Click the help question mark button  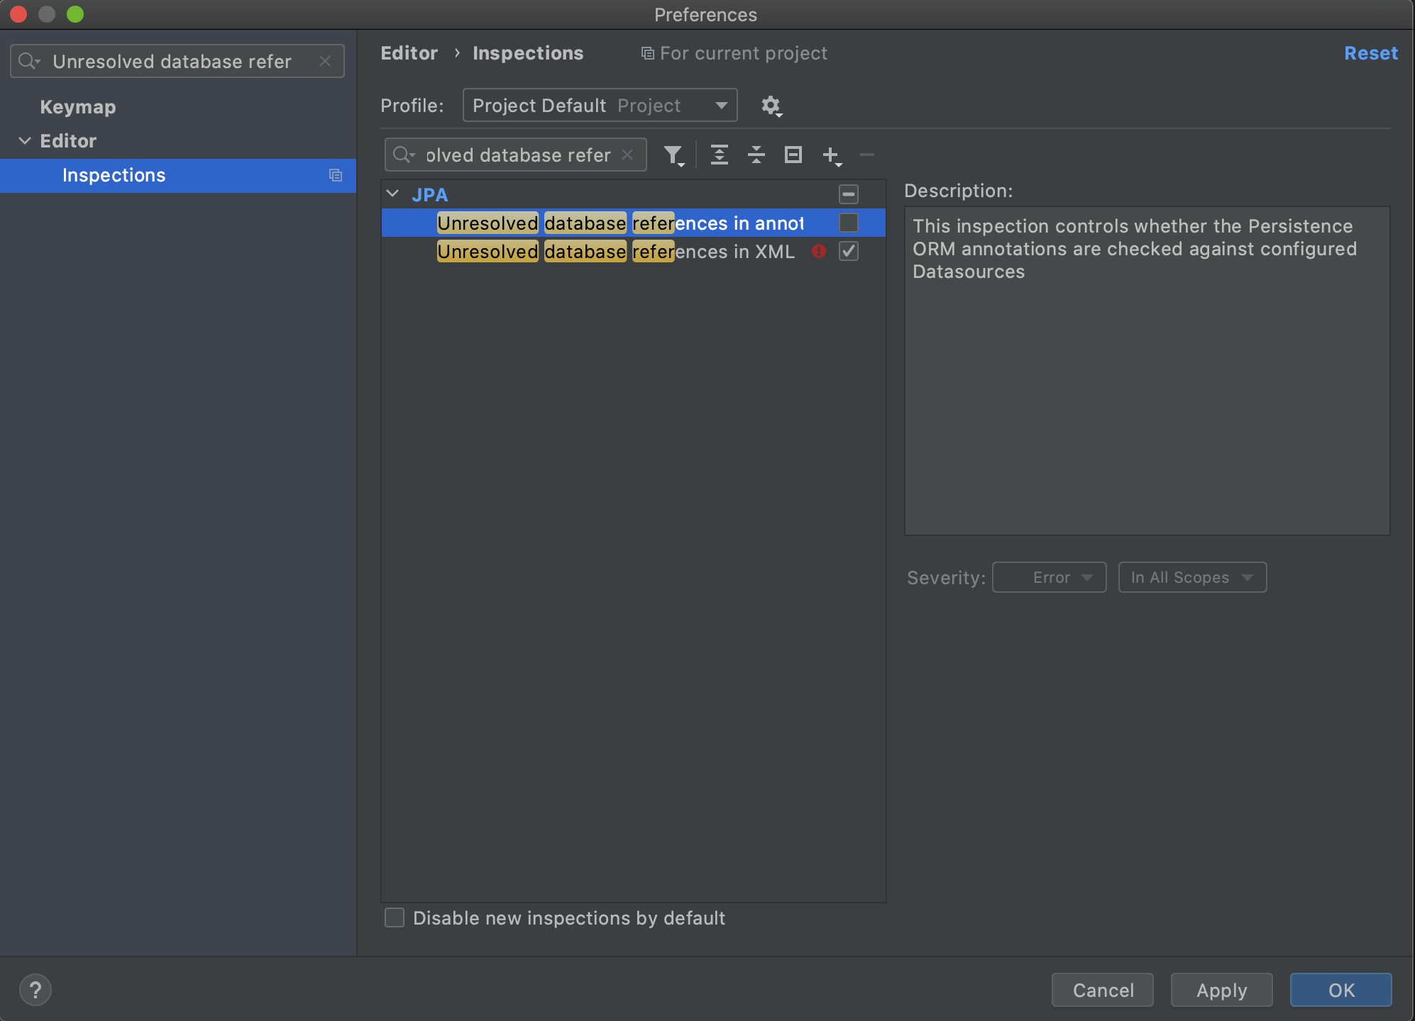click(x=35, y=990)
